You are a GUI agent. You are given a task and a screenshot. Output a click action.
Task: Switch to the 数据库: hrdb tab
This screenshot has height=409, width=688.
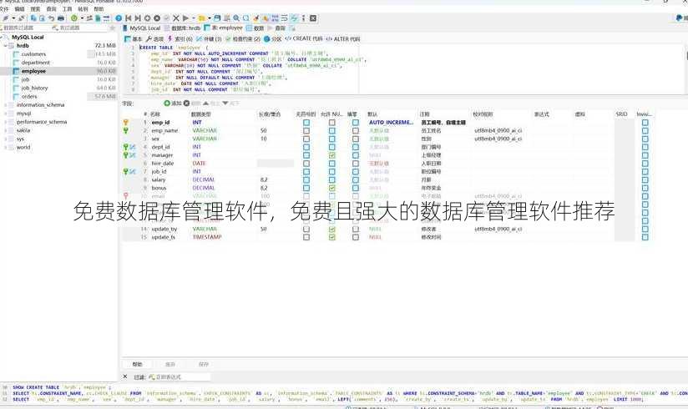[184, 28]
